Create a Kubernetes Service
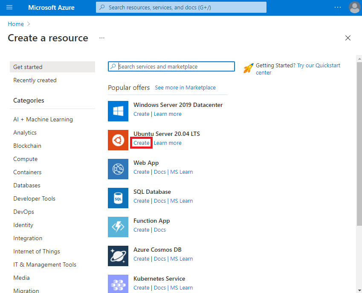 141,288
